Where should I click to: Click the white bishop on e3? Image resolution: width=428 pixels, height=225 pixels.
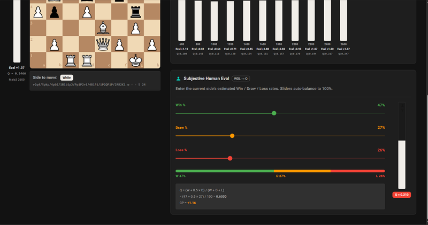point(103,27)
